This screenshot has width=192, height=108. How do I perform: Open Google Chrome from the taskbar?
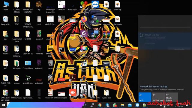click(x=100, y=105)
